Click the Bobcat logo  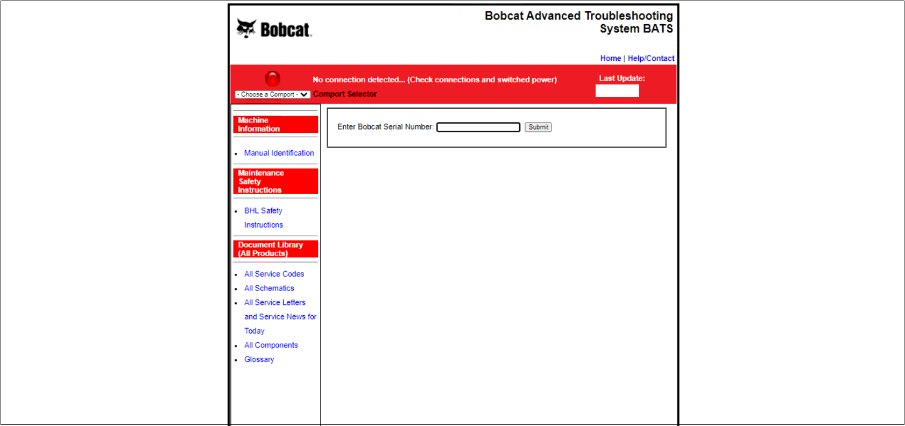tap(274, 29)
